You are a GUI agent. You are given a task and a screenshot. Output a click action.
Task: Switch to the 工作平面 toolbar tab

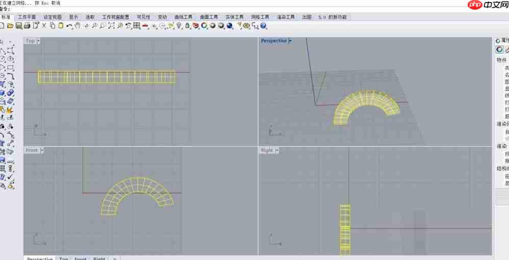[x=27, y=17]
